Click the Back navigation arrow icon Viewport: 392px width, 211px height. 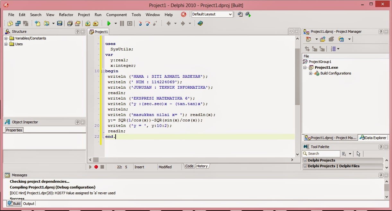tap(169, 23)
